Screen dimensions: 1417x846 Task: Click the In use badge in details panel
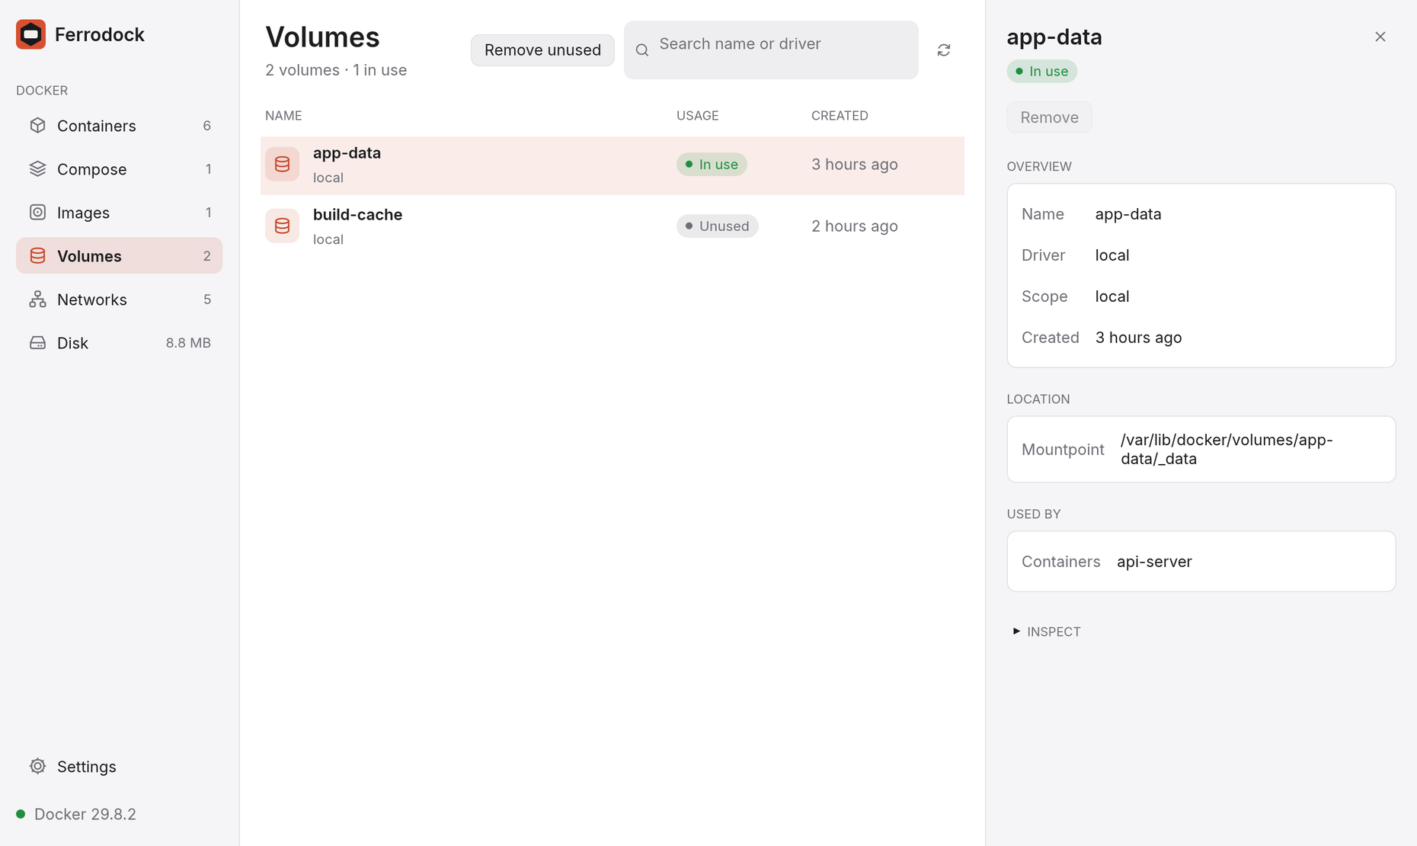(x=1041, y=71)
